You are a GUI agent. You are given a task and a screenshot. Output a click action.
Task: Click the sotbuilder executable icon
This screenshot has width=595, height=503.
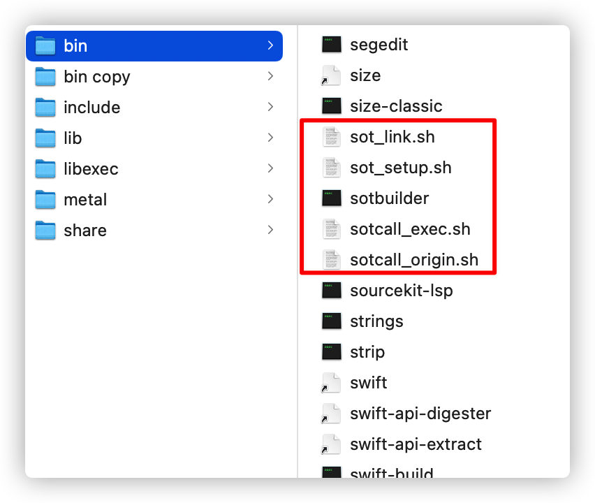tap(331, 198)
